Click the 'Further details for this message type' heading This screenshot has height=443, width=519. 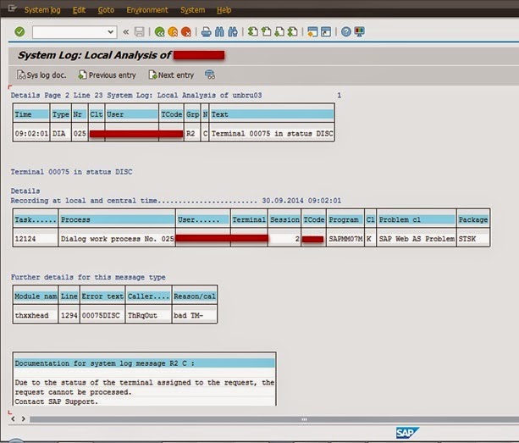click(x=88, y=277)
